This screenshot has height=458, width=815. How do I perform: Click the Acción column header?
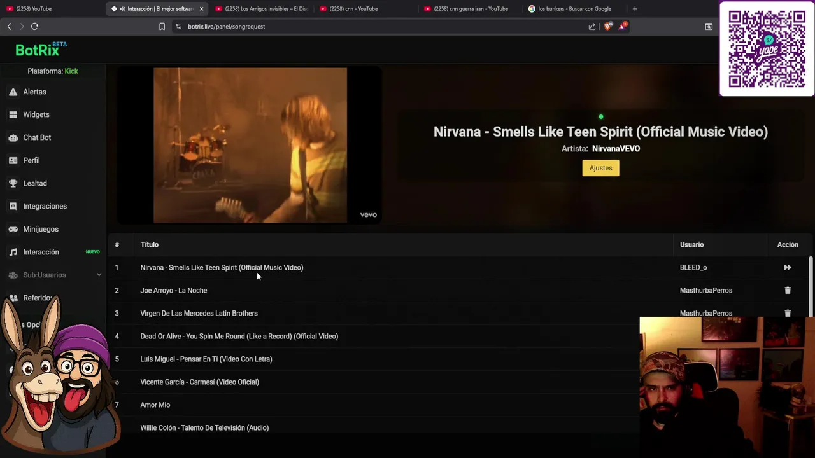(788, 245)
